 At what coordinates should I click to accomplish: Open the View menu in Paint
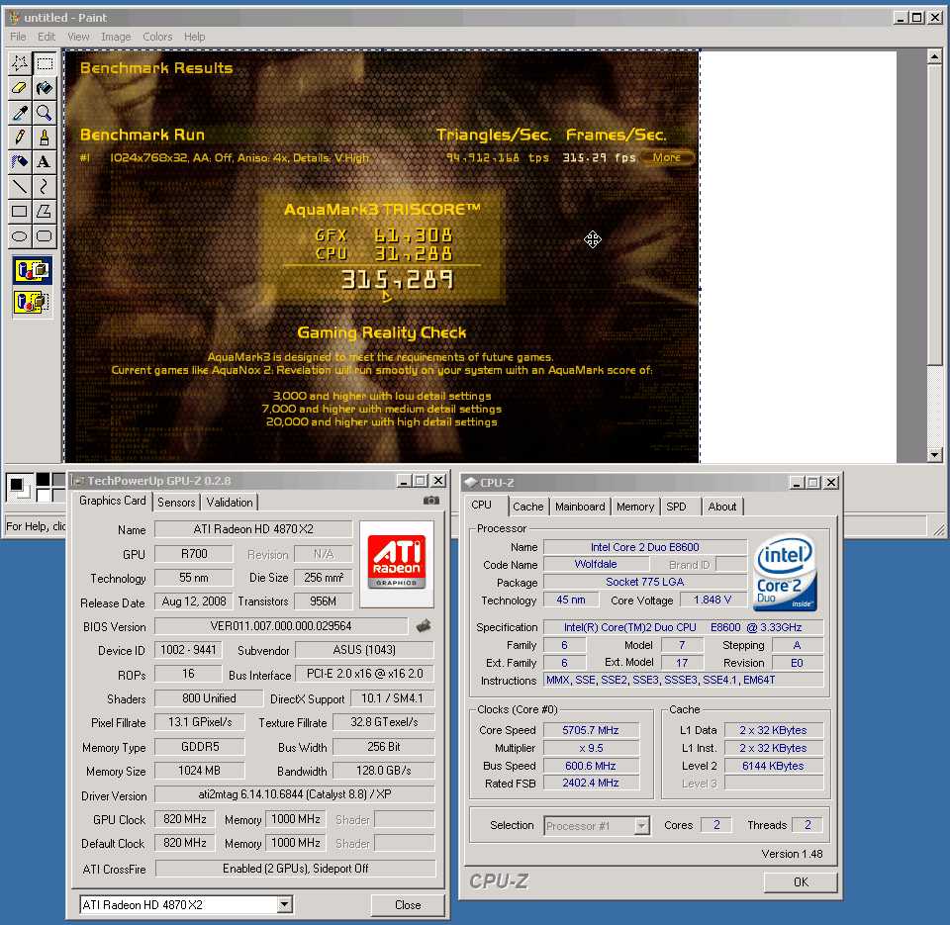pos(78,37)
